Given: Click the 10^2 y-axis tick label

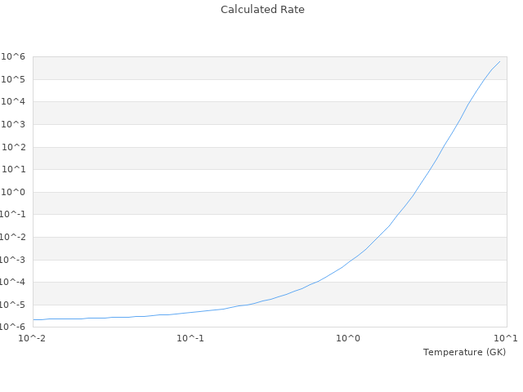Looking at the screenshot, I should pyautogui.click(x=14, y=147).
